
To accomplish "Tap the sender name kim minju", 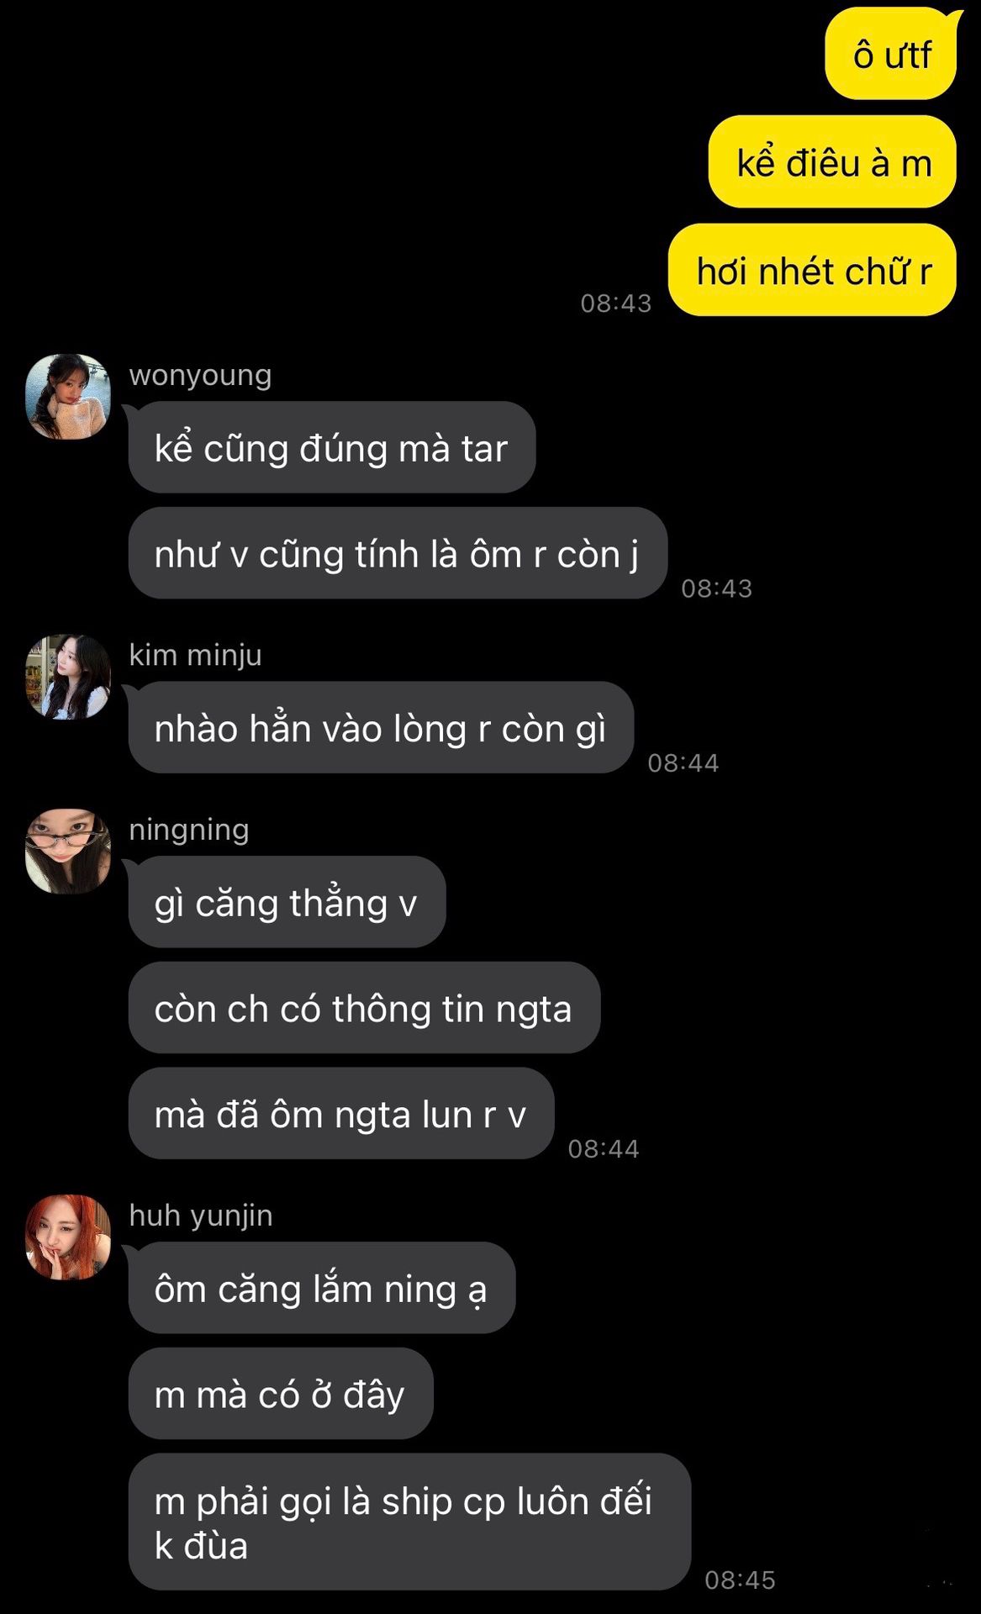I will [x=195, y=655].
